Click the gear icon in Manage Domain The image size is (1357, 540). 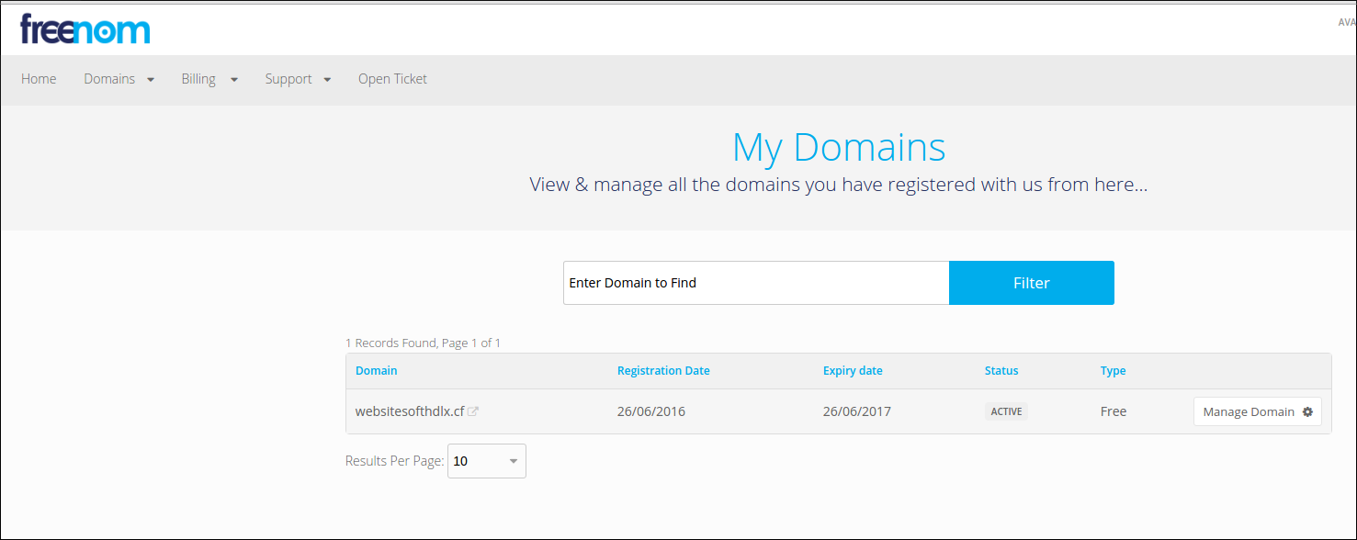point(1307,411)
